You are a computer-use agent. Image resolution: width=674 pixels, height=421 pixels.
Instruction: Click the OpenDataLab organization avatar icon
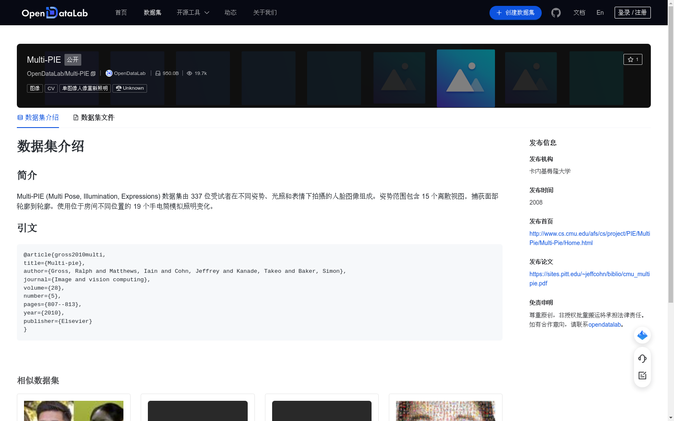coord(109,73)
